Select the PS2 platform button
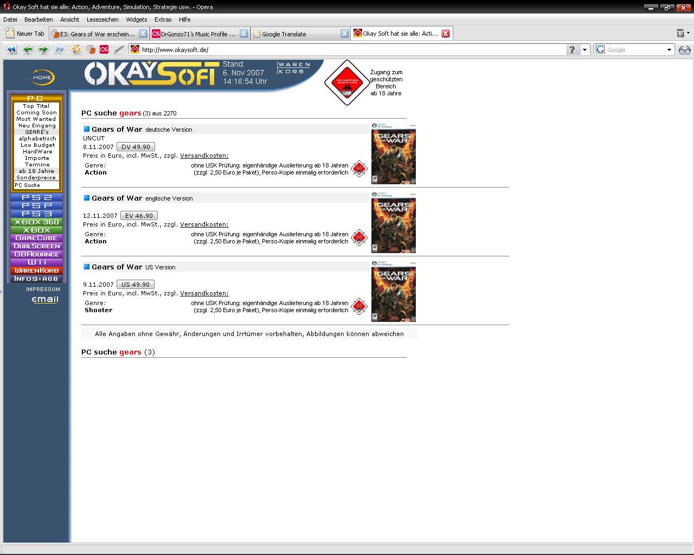The image size is (694, 555). point(36,198)
